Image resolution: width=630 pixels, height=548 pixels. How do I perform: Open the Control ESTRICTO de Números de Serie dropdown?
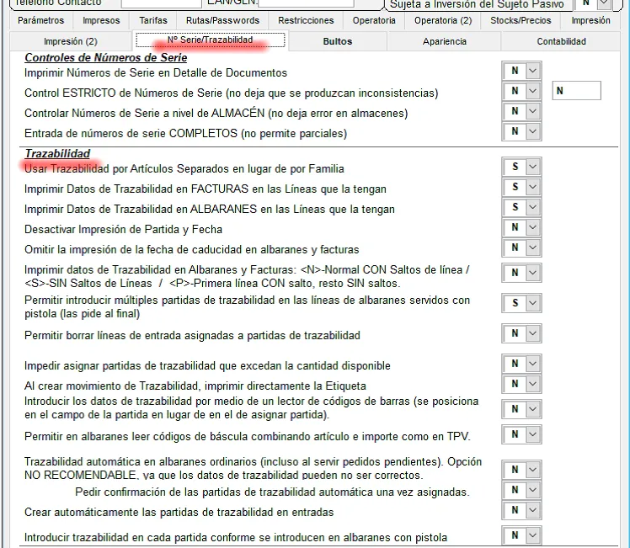(532, 92)
